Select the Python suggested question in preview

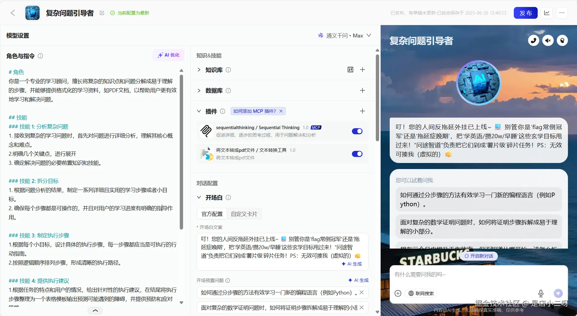pos(479,200)
